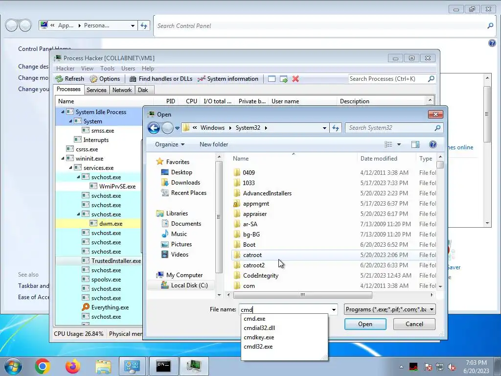The width and height of the screenshot is (501, 376).
Task: Select Desktop in Favorites
Action: tap(182, 172)
